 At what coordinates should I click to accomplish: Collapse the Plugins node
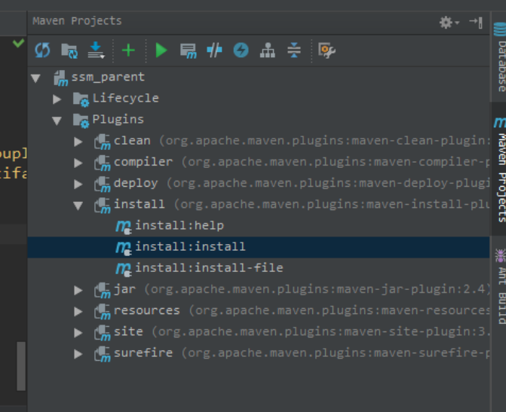(57, 121)
